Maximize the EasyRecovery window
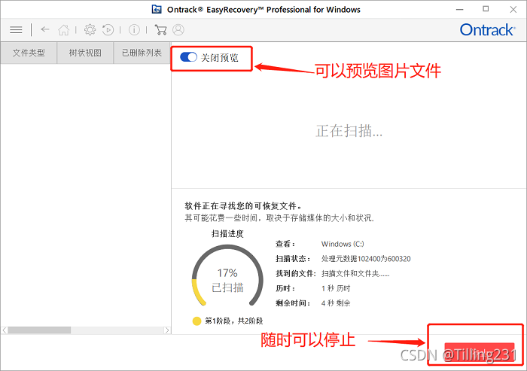The height and width of the screenshot is (371, 527). (486, 9)
